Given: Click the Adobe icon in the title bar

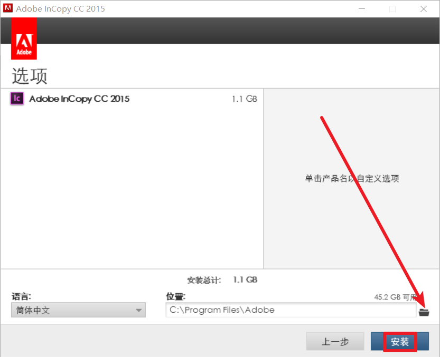Looking at the screenshot, I should point(8,8).
